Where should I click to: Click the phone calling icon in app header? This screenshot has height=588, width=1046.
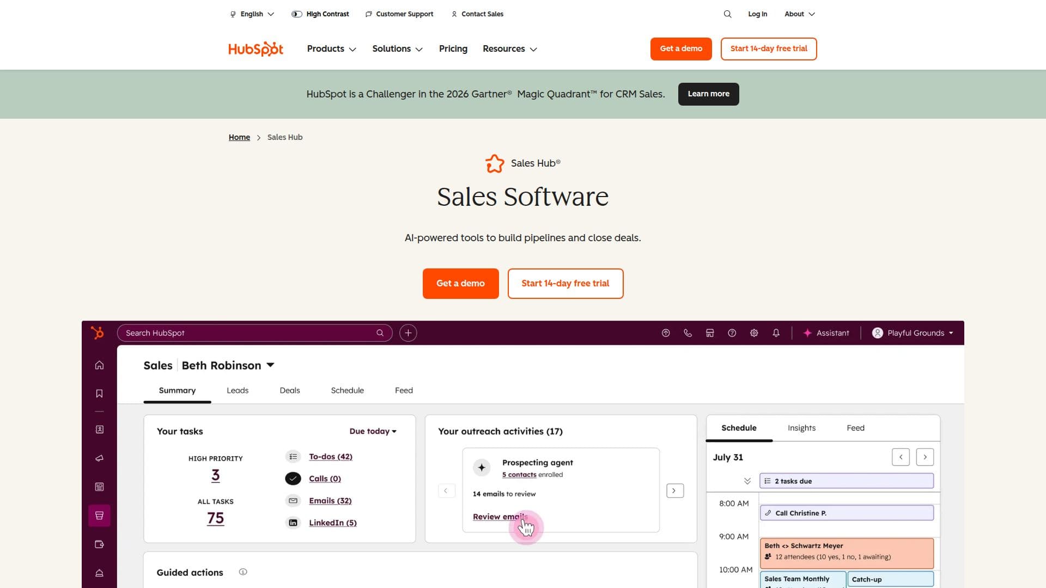click(688, 333)
